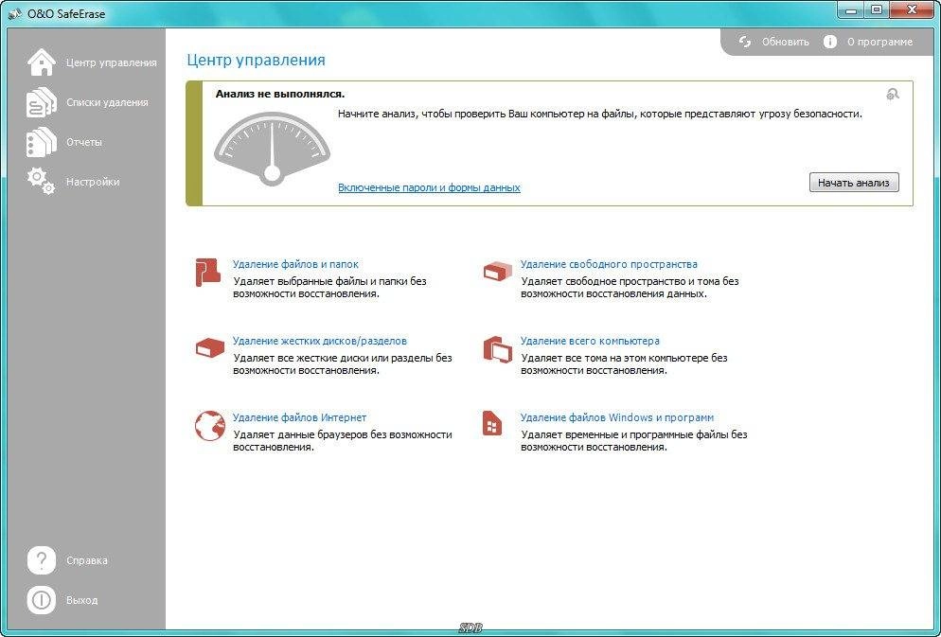Click the Центр управления page heading

[257, 60]
